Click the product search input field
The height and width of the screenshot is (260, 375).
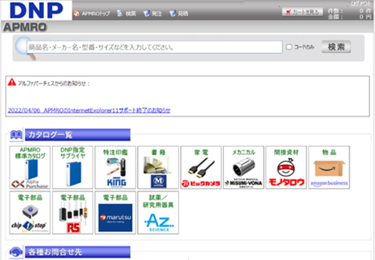tap(154, 47)
